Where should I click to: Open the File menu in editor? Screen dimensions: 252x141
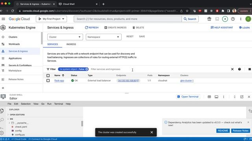pyautogui.click(x=9, y=104)
